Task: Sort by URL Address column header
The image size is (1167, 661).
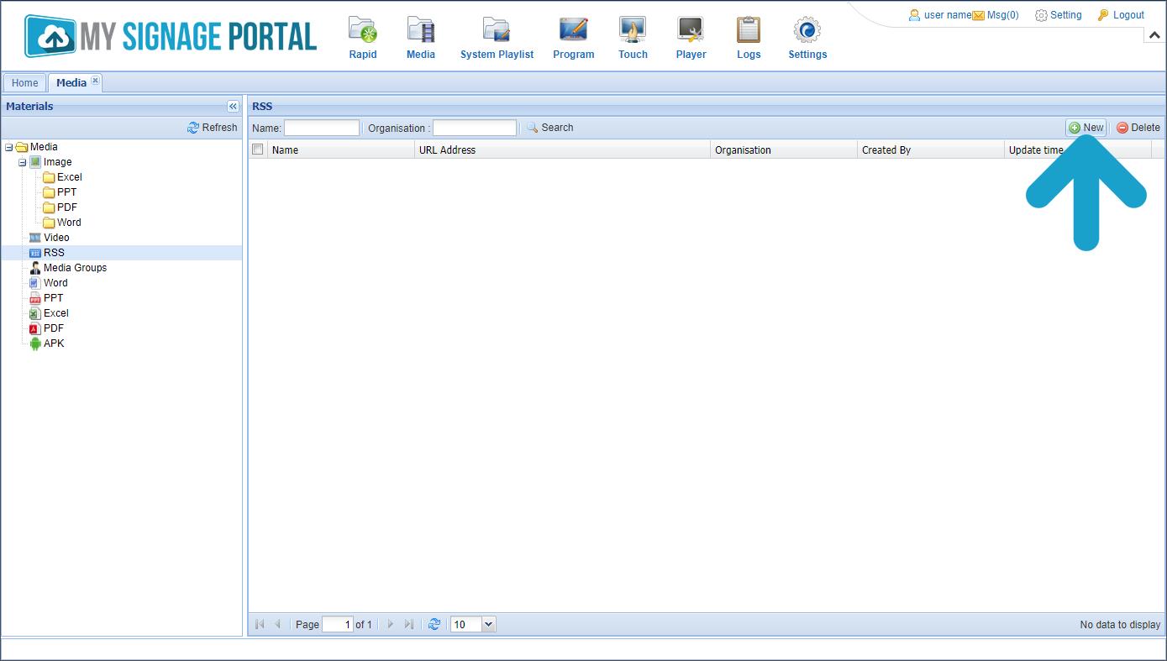Action: click(563, 150)
